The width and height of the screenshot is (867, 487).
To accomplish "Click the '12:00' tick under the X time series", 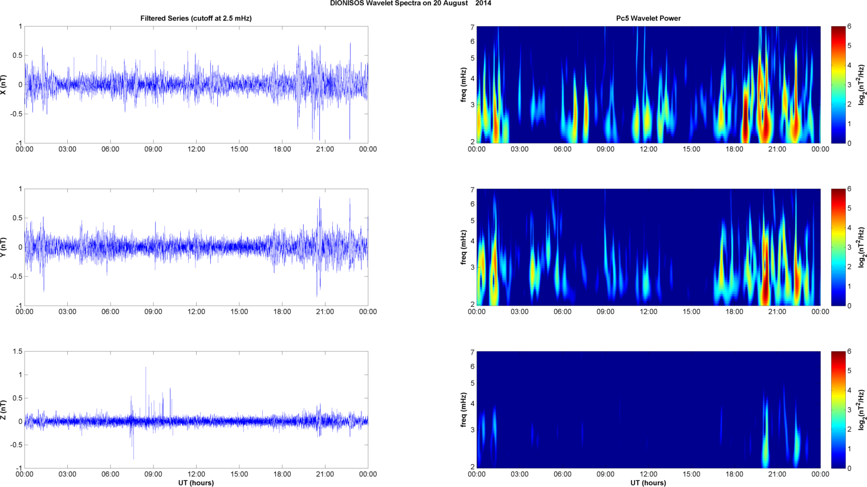I will 196,149.
